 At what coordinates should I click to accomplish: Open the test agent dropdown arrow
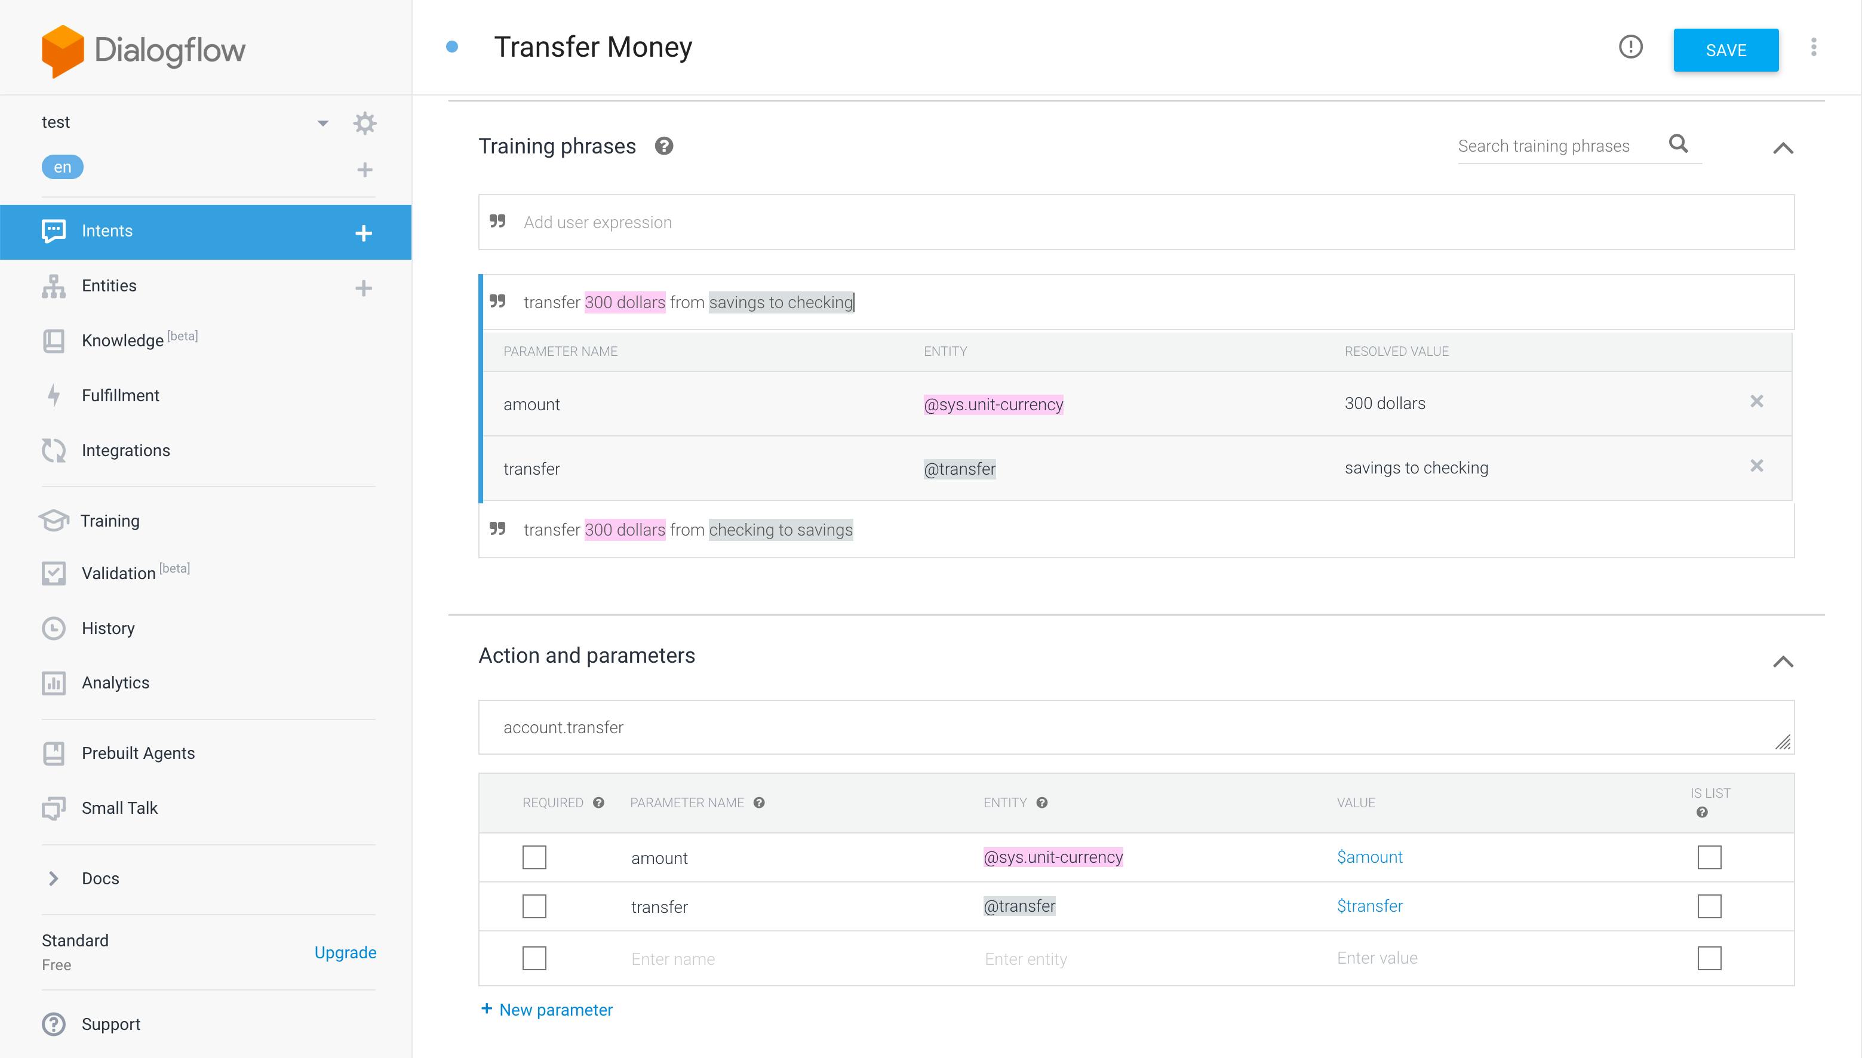322,123
